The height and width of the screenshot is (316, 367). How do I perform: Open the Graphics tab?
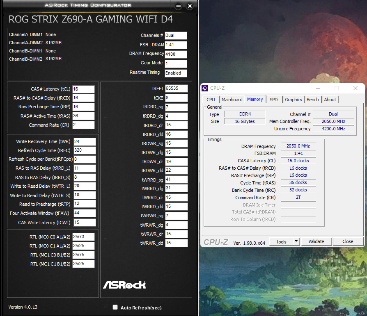click(x=293, y=100)
